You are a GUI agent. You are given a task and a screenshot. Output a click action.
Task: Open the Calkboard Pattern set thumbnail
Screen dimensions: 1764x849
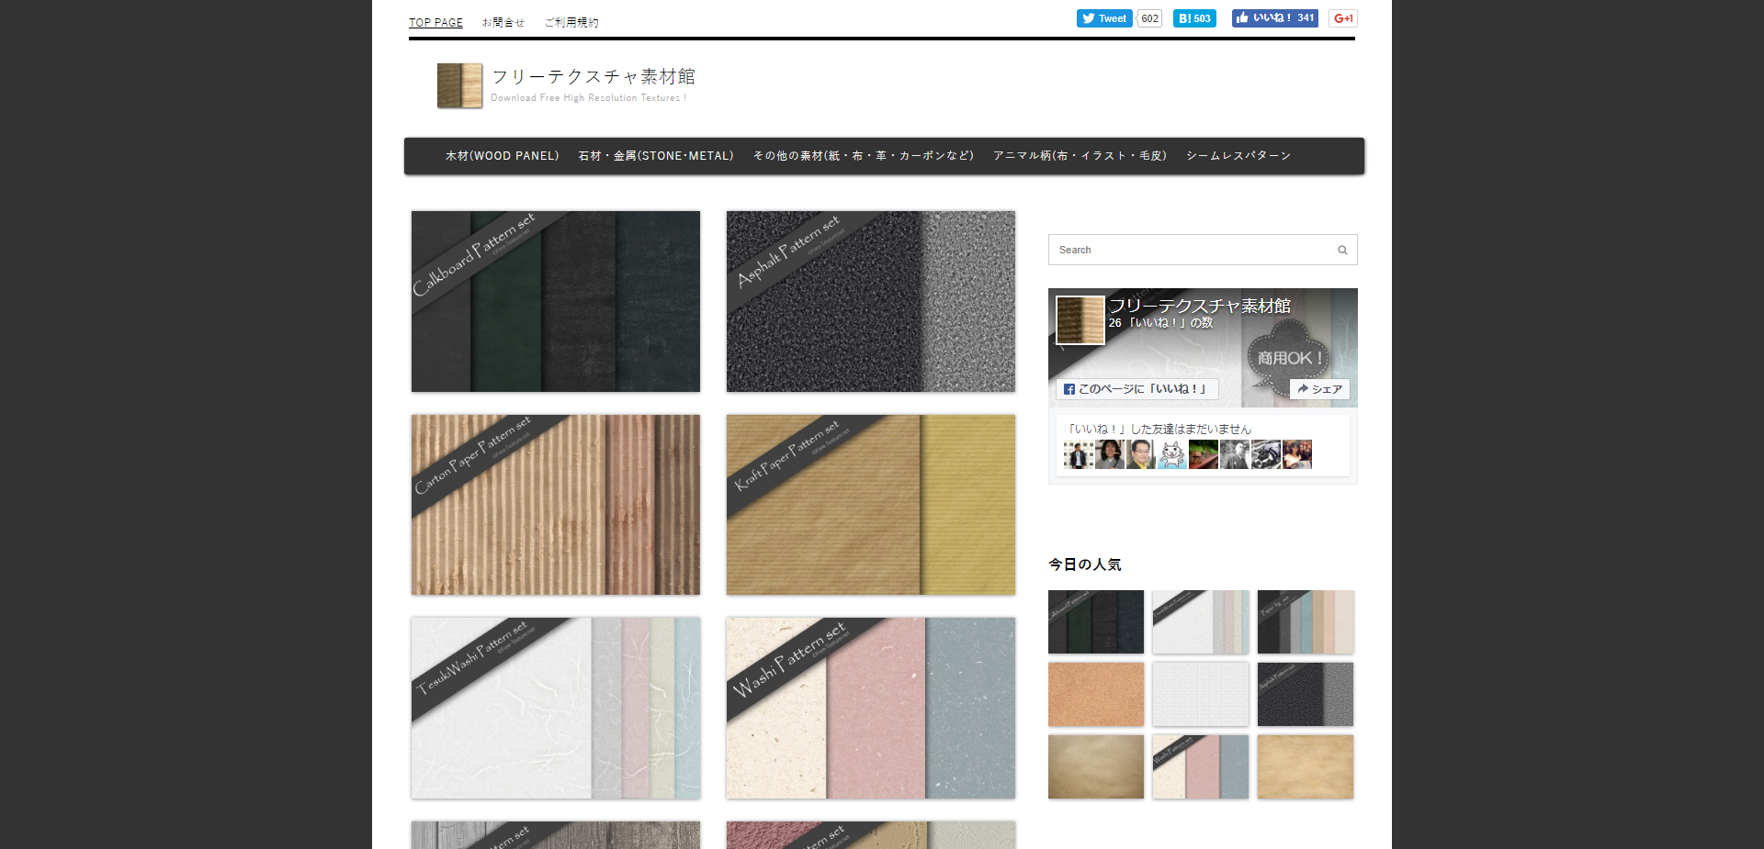[555, 301]
